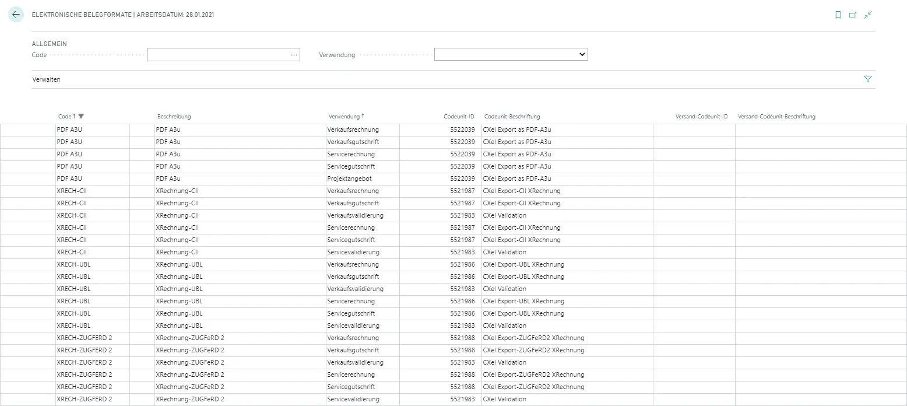The height and width of the screenshot is (406, 907).
Task: Open the Verwalten menu
Action: [46, 79]
